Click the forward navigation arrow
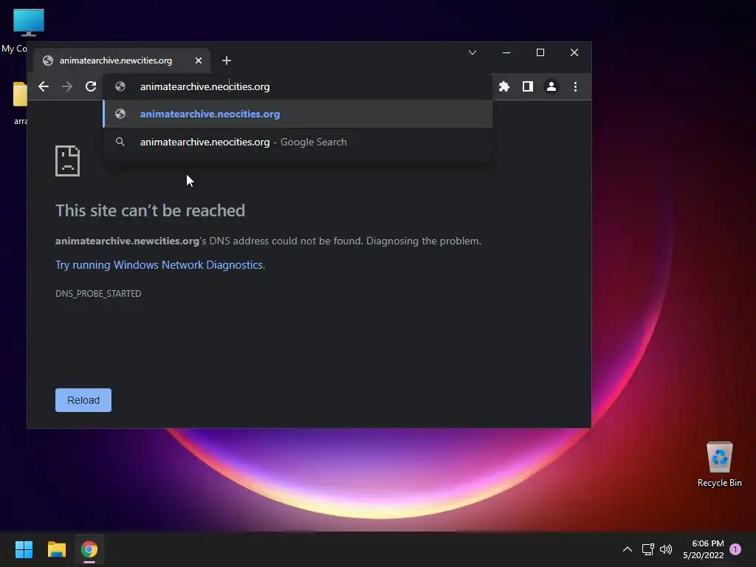The height and width of the screenshot is (567, 756). pyautogui.click(x=67, y=86)
